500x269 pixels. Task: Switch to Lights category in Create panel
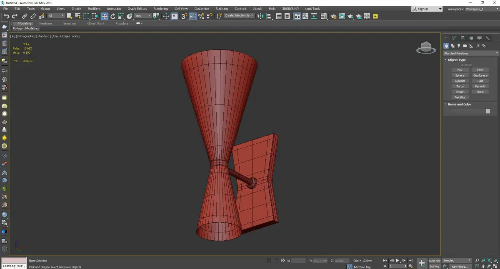459,46
